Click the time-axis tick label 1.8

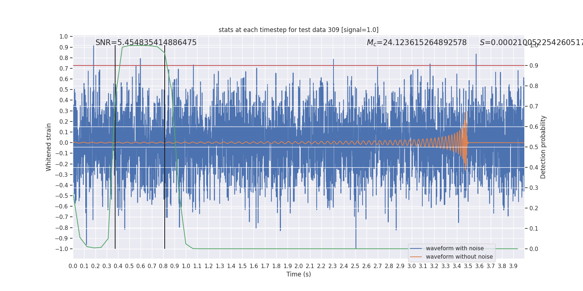276,266
